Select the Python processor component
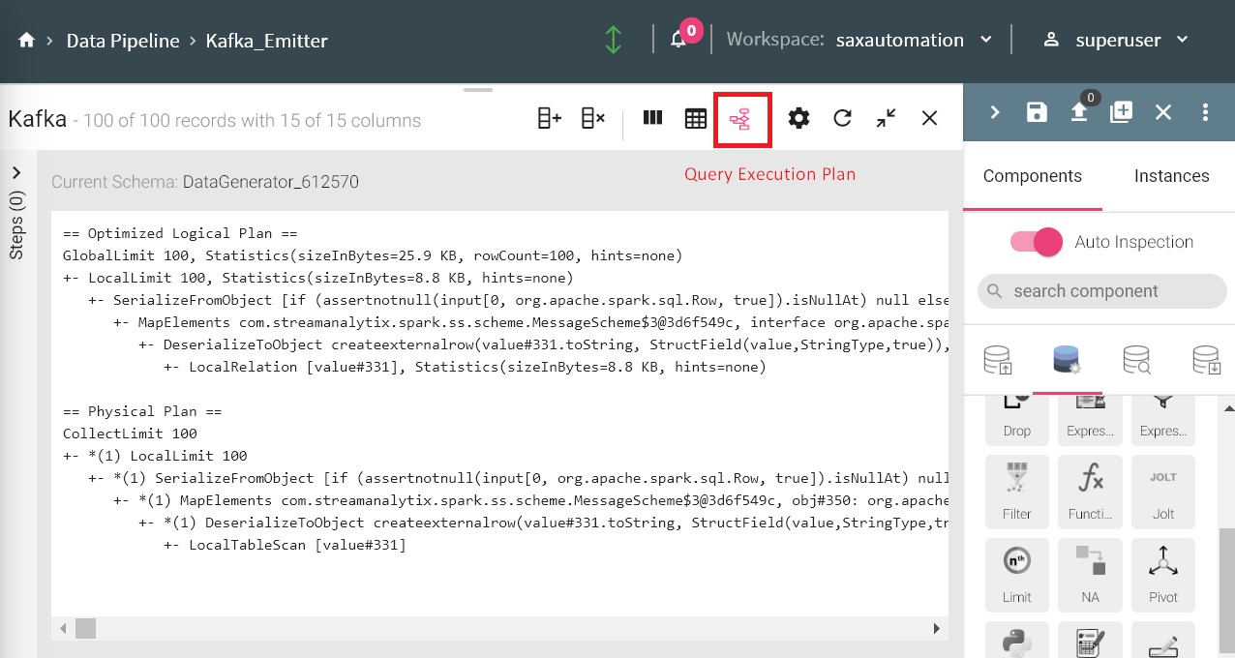The height and width of the screenshot is (658, 1235). (x=1017, y=640)
